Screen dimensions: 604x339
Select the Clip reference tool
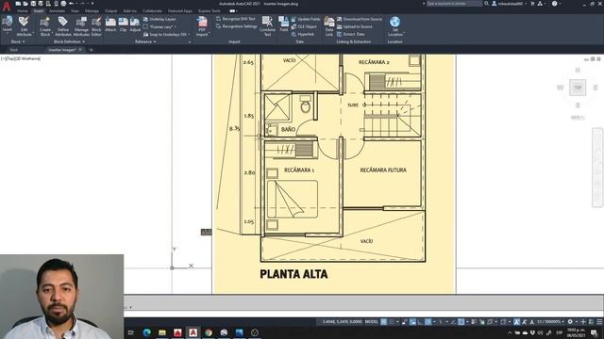click(124, 24)
